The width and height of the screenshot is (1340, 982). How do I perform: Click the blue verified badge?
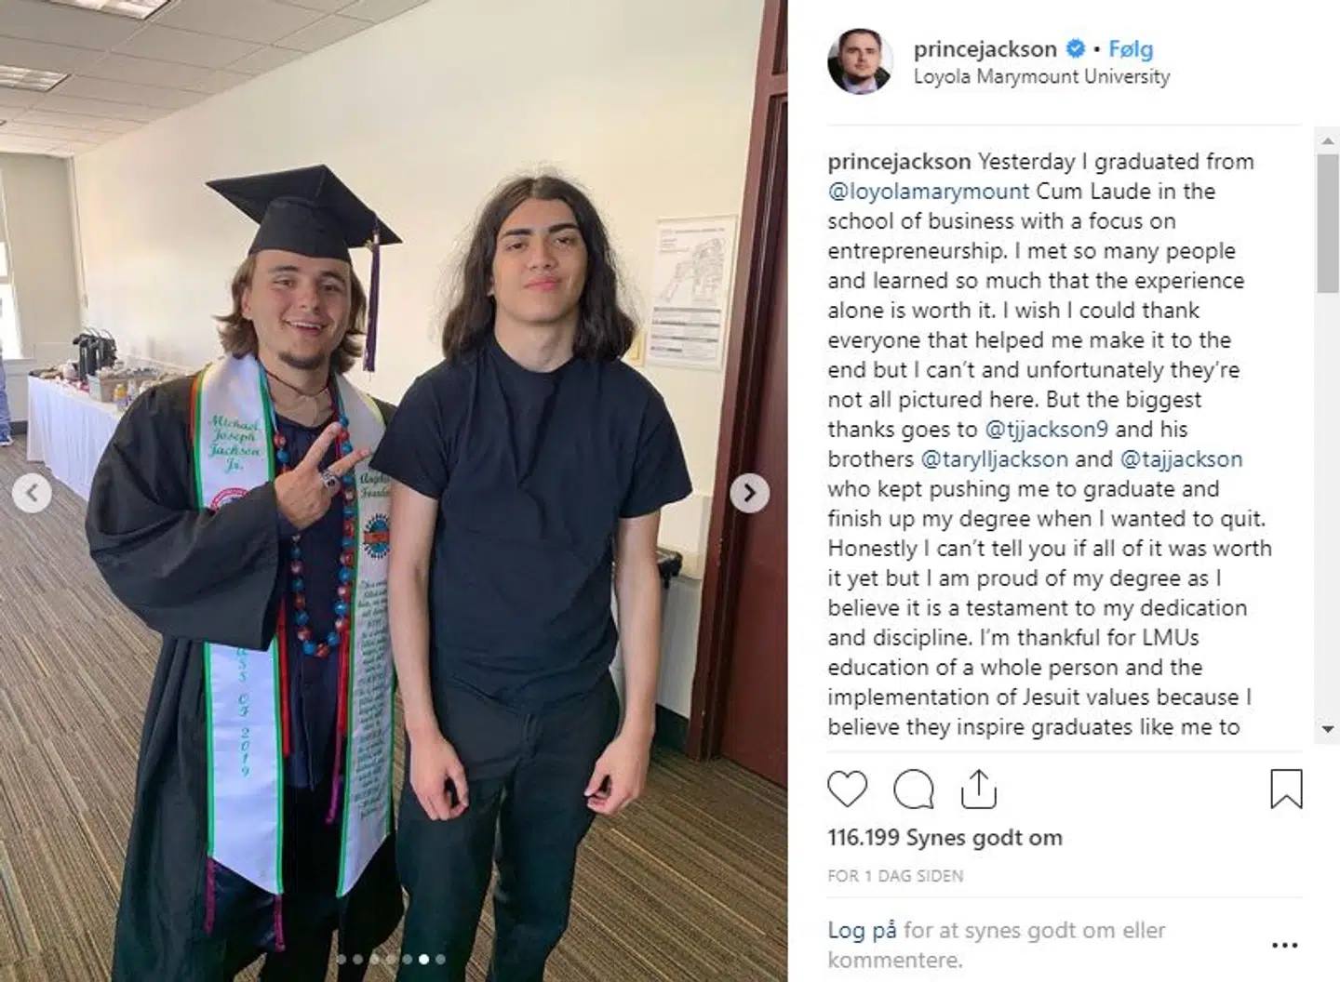pyautogui.click(x=1075, y=48)
